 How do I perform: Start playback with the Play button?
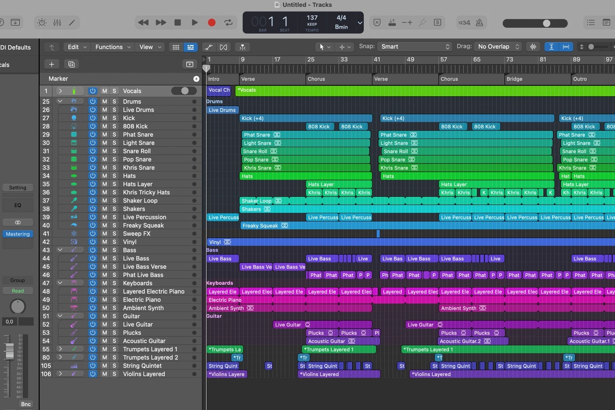[195, 22]
